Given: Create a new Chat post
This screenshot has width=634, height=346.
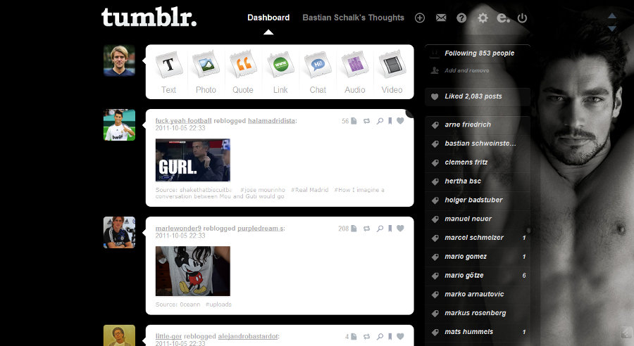Looking at the screenshot, I should pyautogui.click(x=318, y=72).
